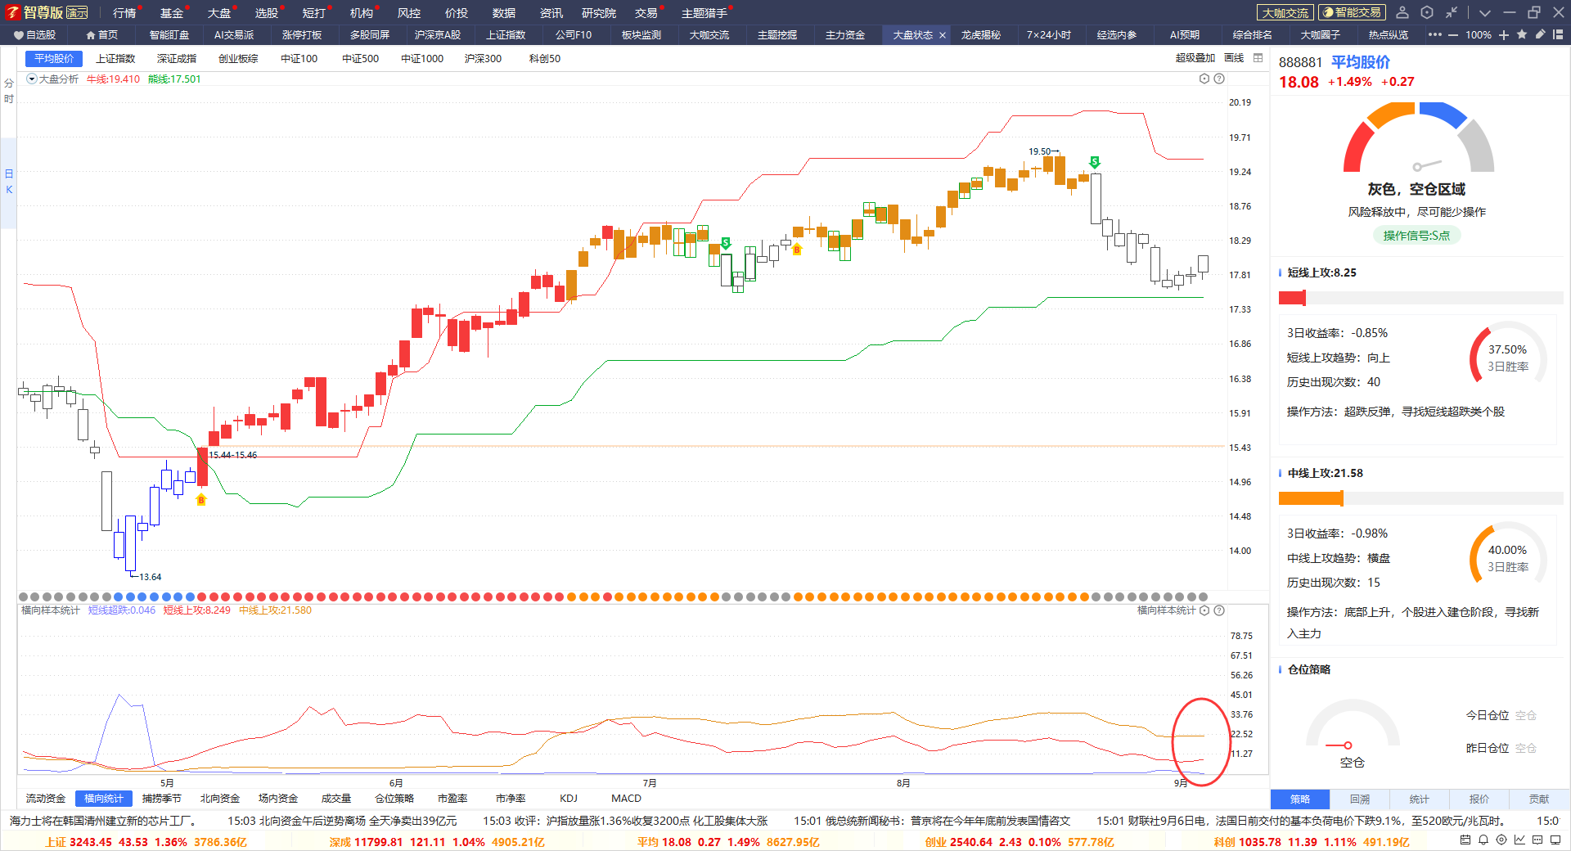Screen dimensions: 1571x851
Task: Select the KDJ indicator tab
Action: click(x=569, y=799)
